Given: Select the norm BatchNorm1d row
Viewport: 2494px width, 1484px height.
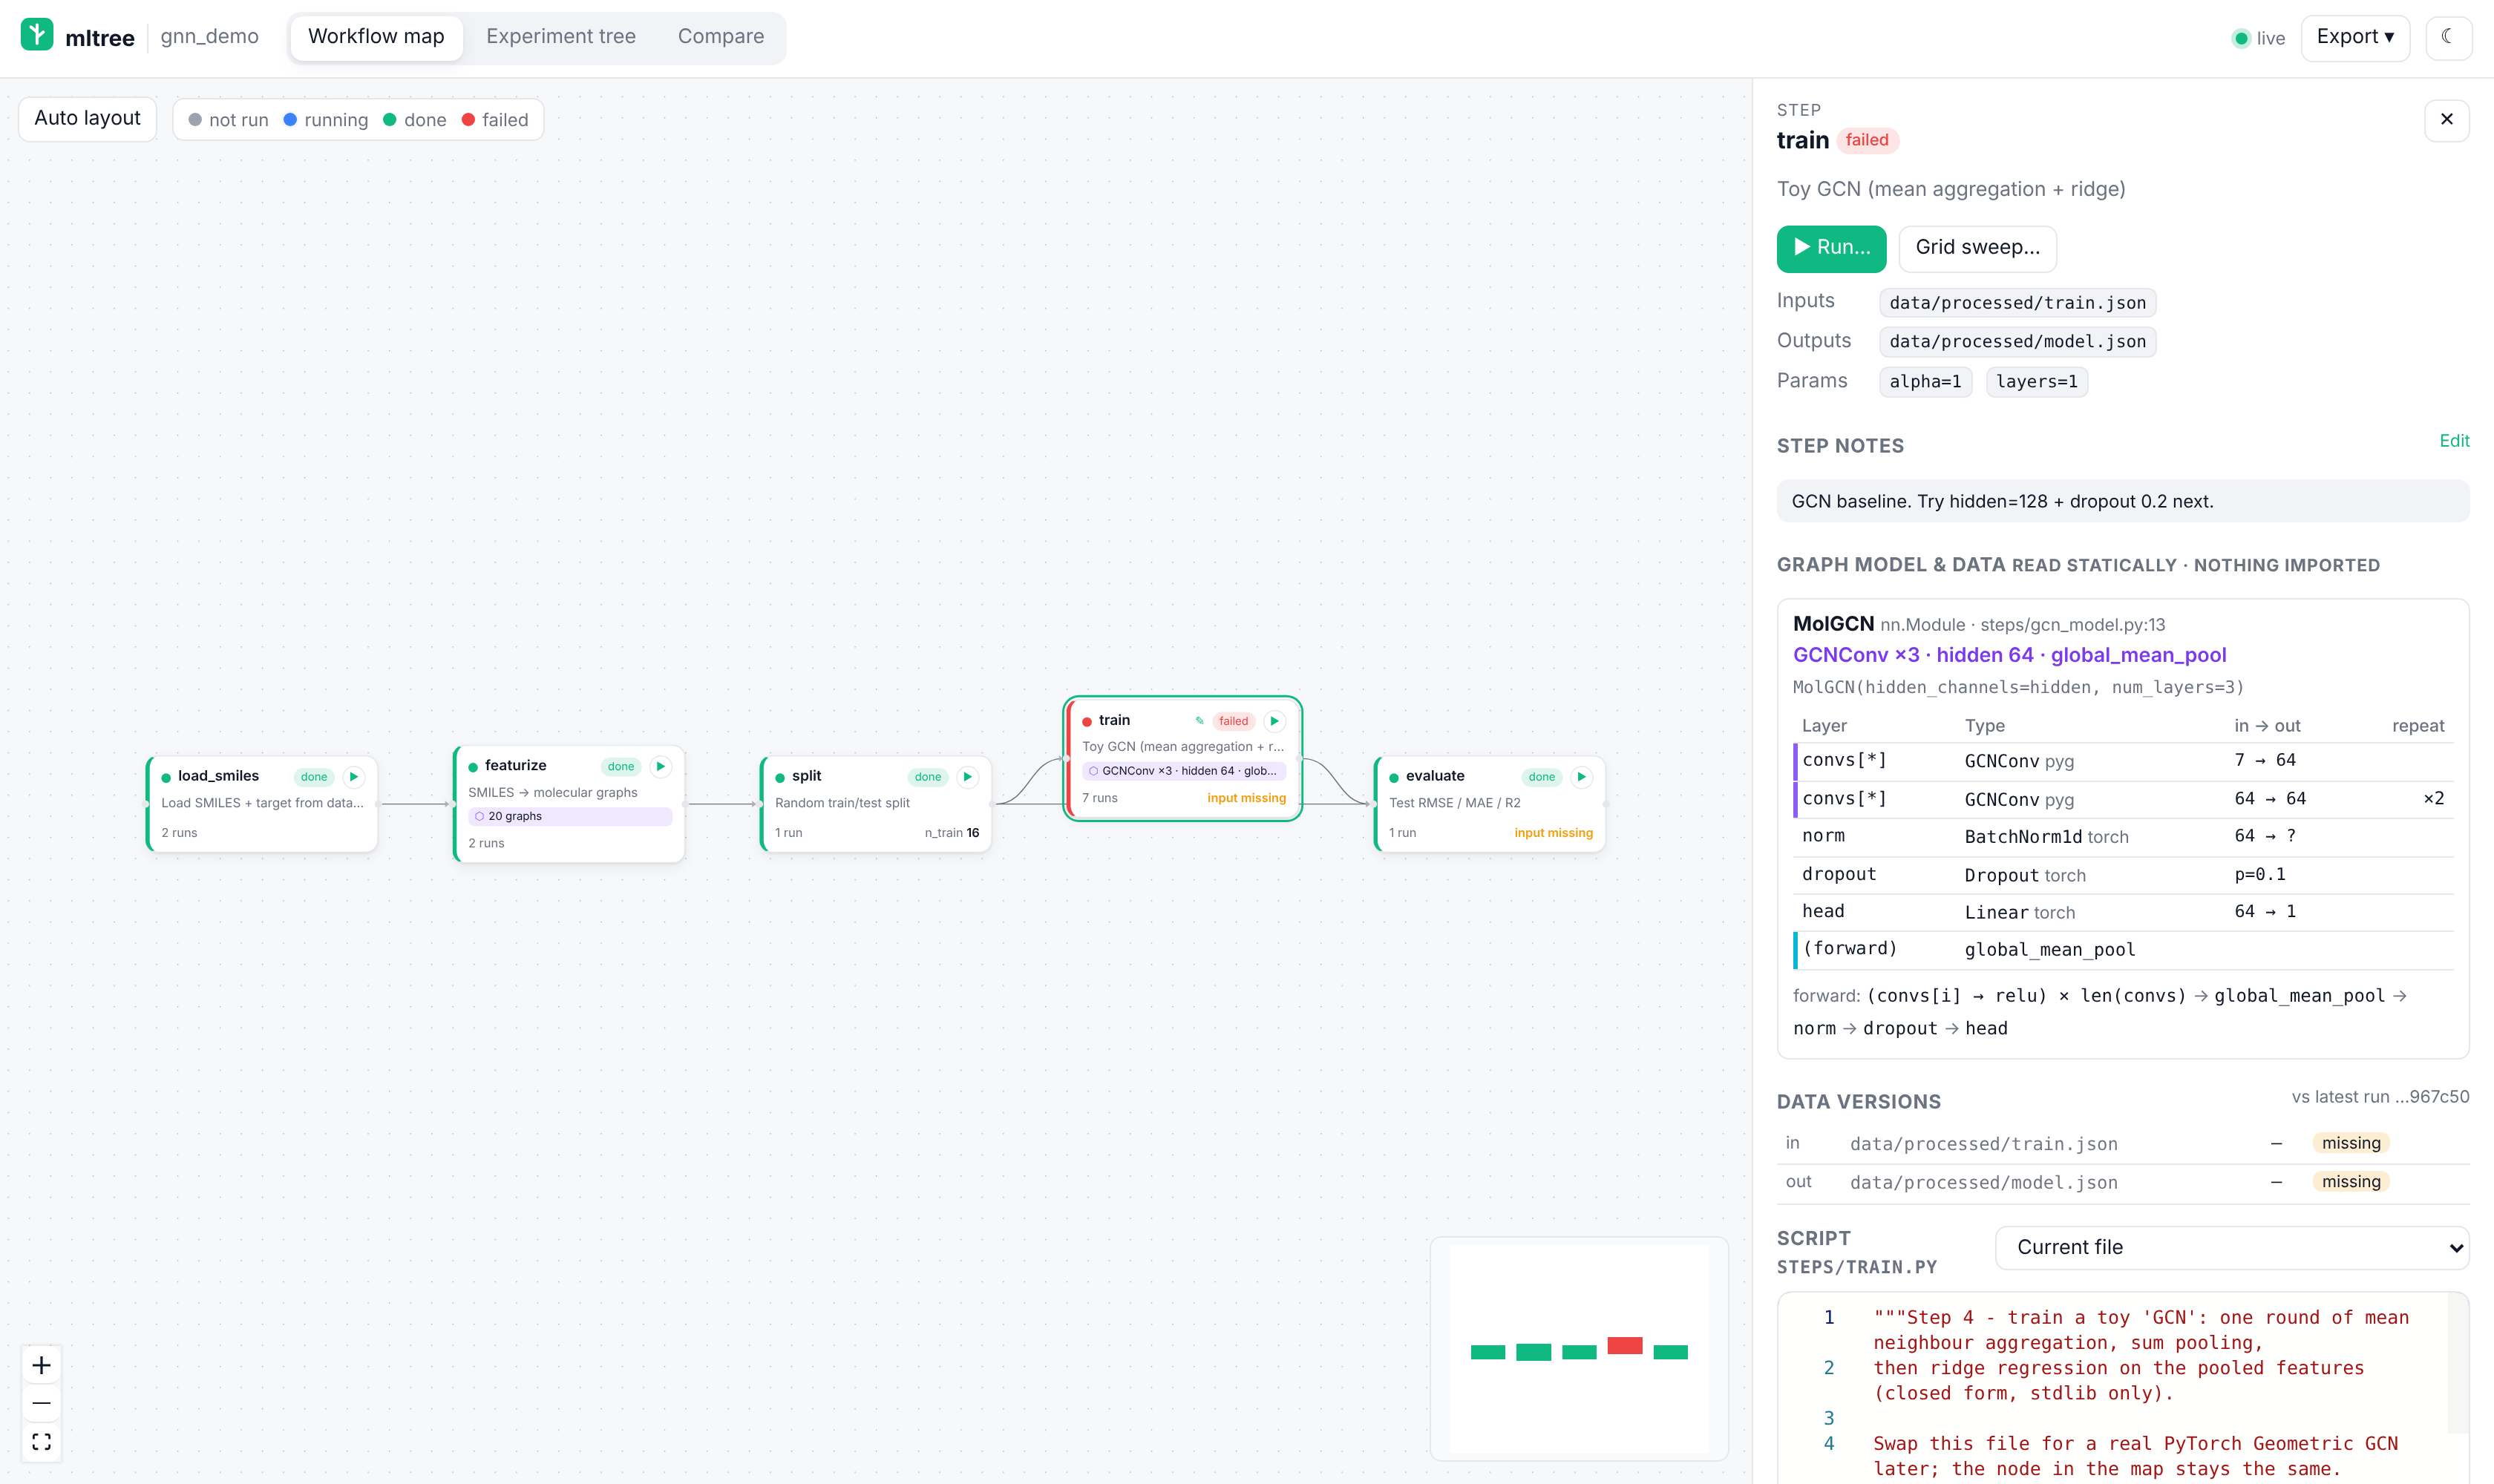Looking at the screenshot, I should (2123, 837).
